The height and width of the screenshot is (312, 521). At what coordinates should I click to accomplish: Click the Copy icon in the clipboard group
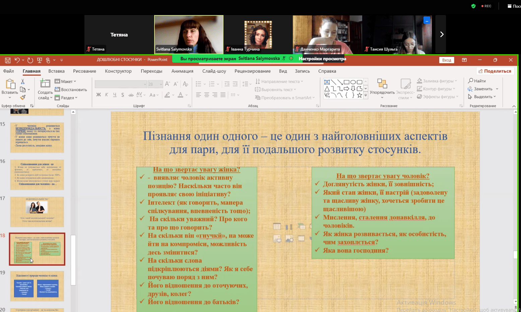(23, 89)
